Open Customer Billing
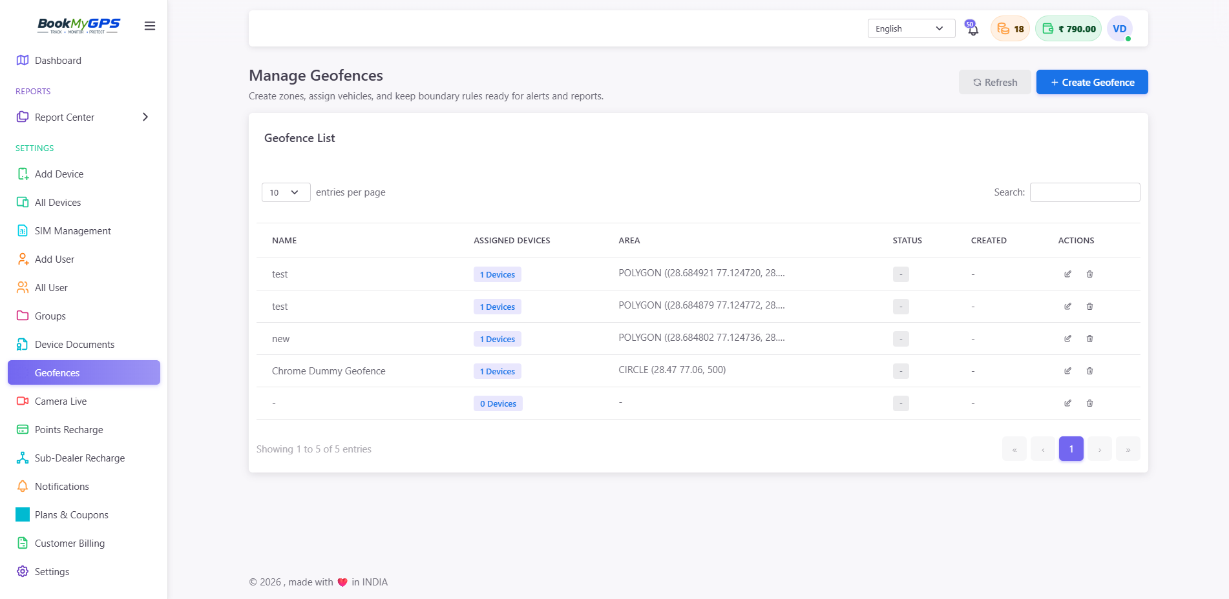This screenshot has height=599, width=1229. pos(84,543)
